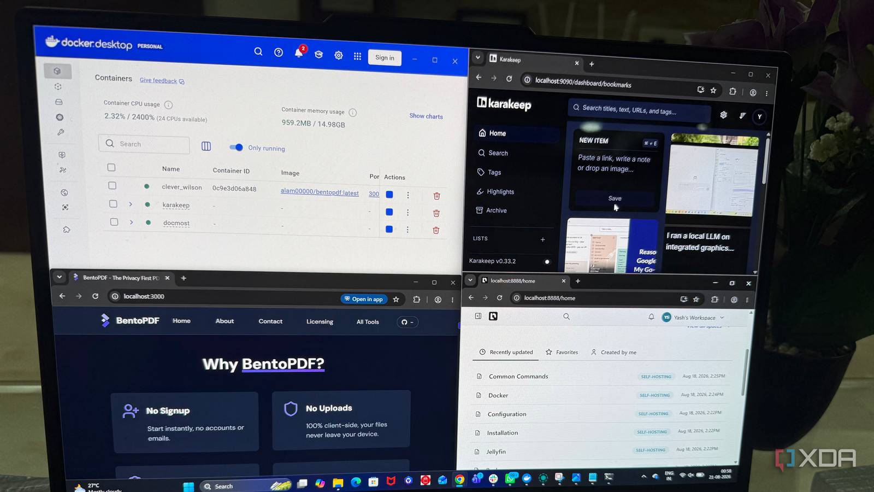Open more actions for docmost container
874x492 pixels.
click(408, 230)
